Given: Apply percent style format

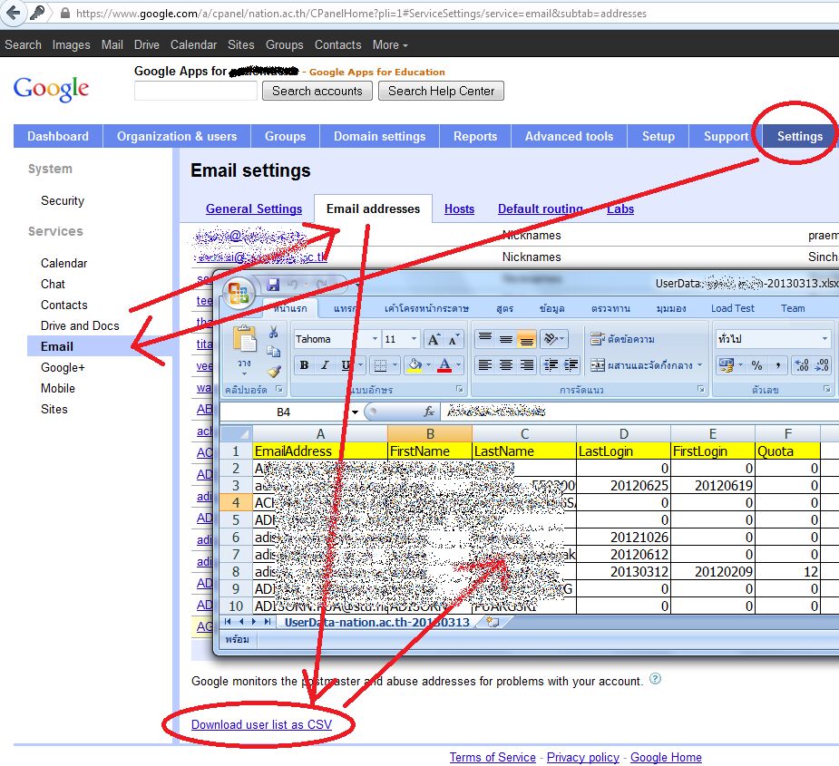Looking at the screenshot, I should 756,365.
